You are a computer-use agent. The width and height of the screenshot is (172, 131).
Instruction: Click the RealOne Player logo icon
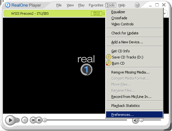coord(8,5)
